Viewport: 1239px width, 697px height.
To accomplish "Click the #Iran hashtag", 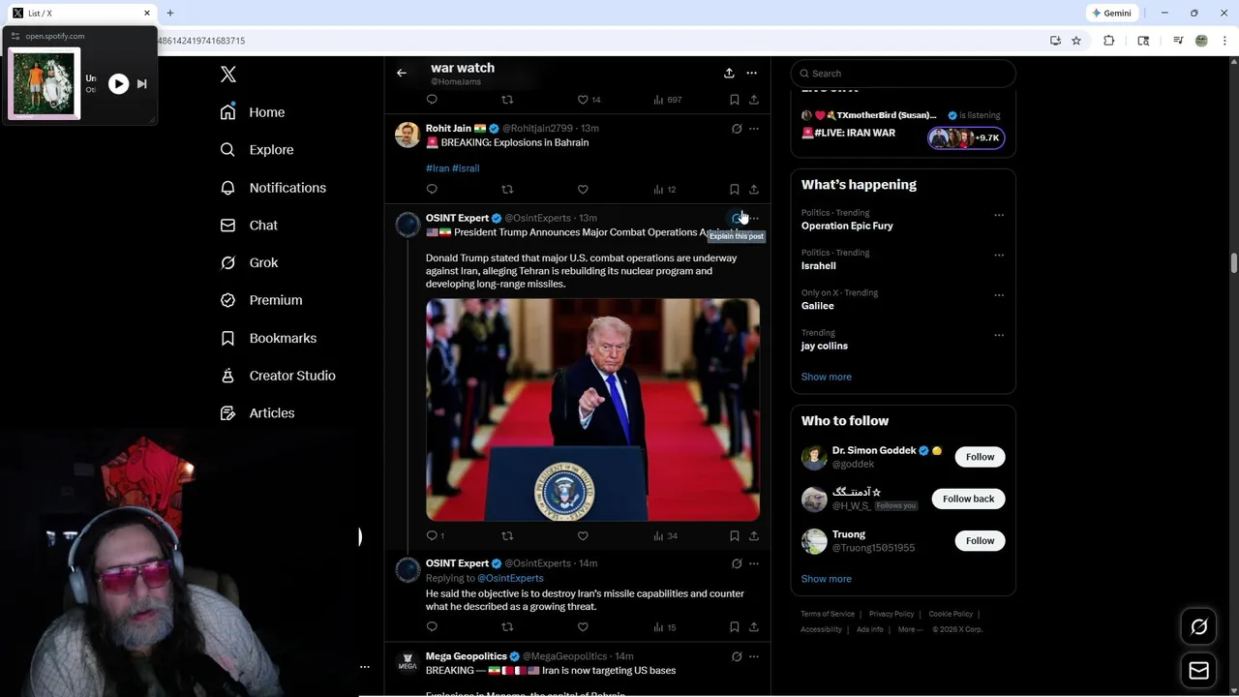I will pos(438,168).
